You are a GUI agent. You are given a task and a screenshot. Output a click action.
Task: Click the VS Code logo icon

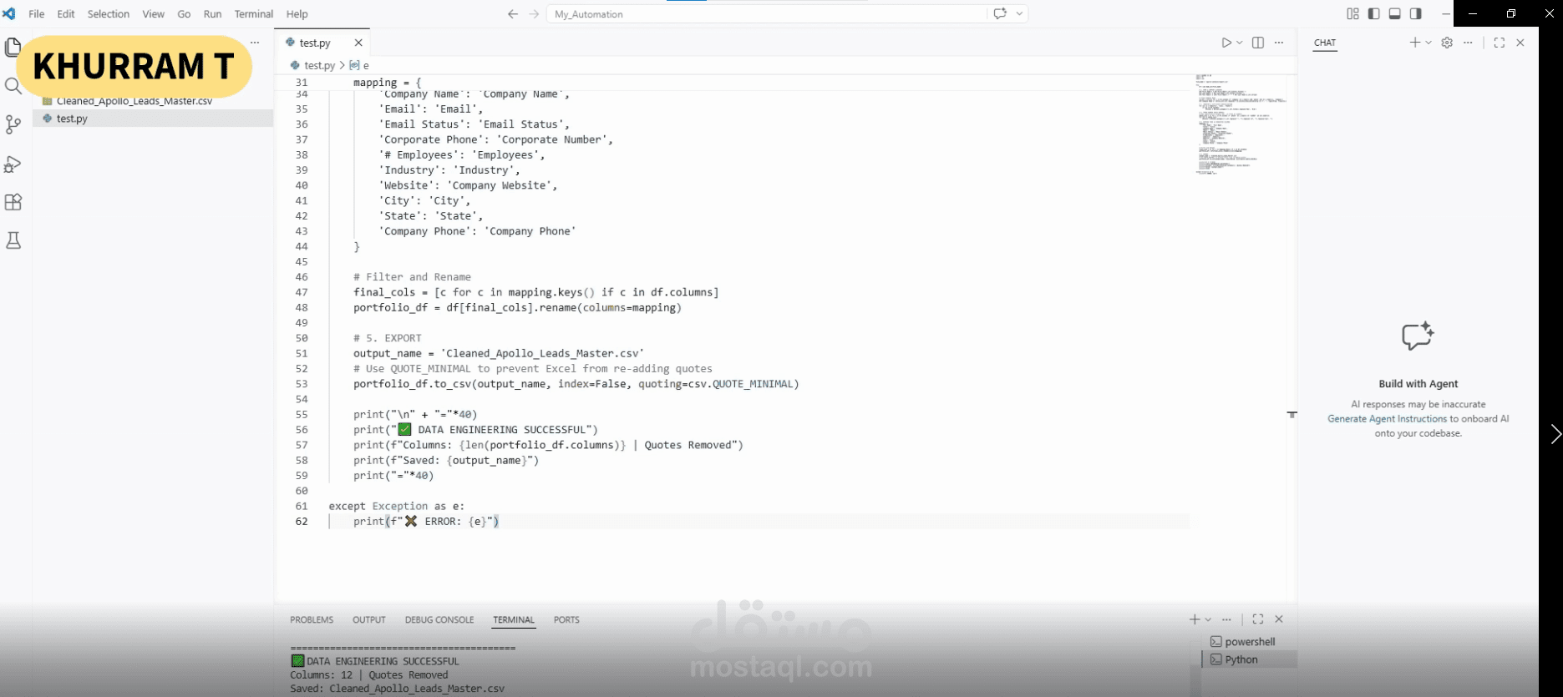pos(9,13)
